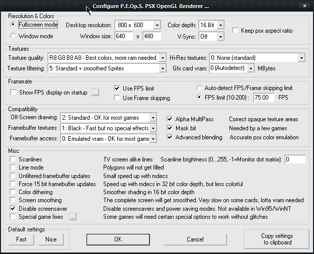Open FPS display options ellipsis button
The image size is (314, 254).
coord(95,93)
